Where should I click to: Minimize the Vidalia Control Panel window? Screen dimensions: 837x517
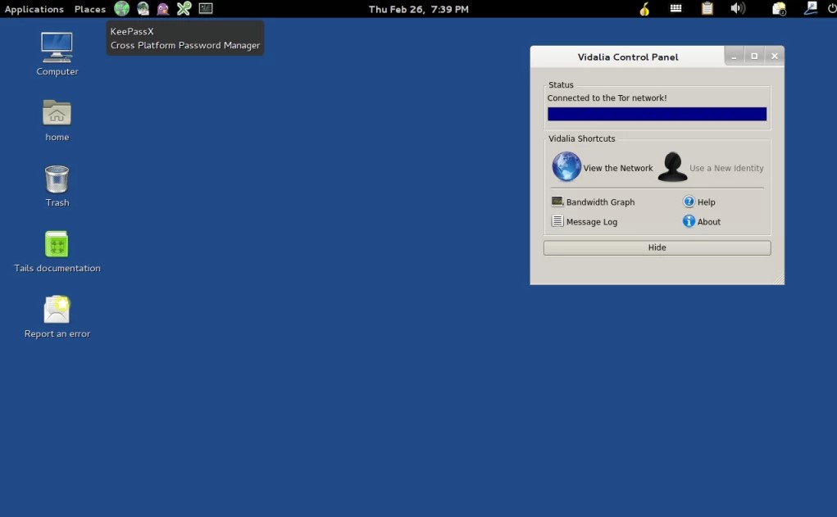tap(734, 56)
